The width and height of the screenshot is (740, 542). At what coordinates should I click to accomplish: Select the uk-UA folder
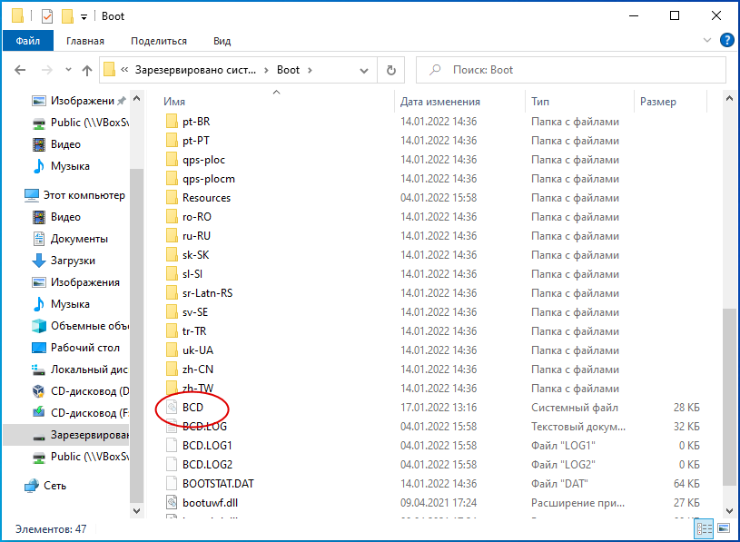pos(198,350)
